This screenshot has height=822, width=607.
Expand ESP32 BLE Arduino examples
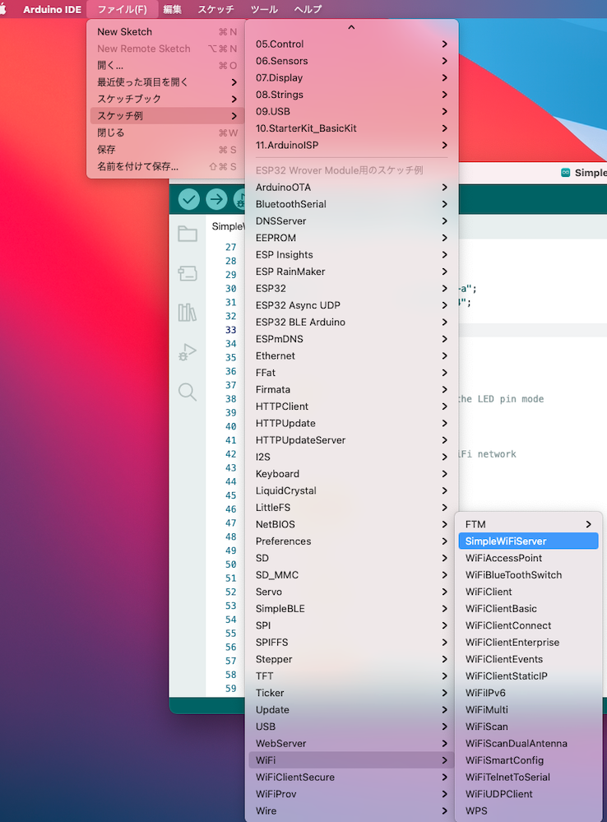351,322
